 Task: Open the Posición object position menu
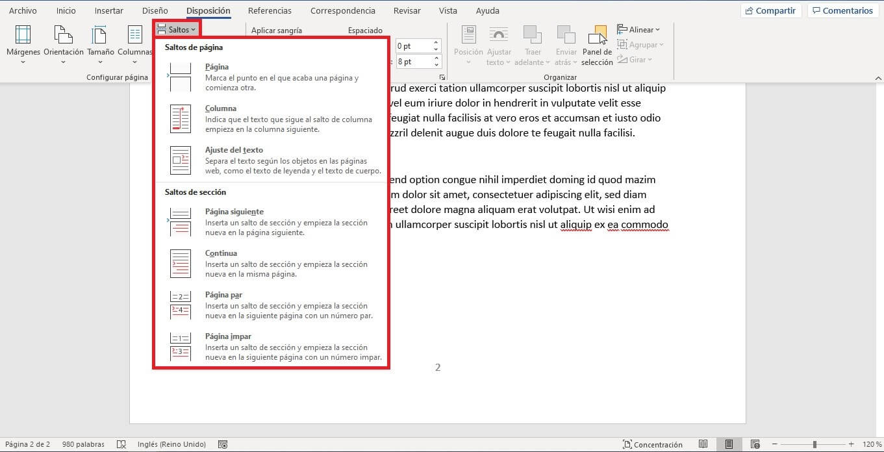[x=468, y=45]
